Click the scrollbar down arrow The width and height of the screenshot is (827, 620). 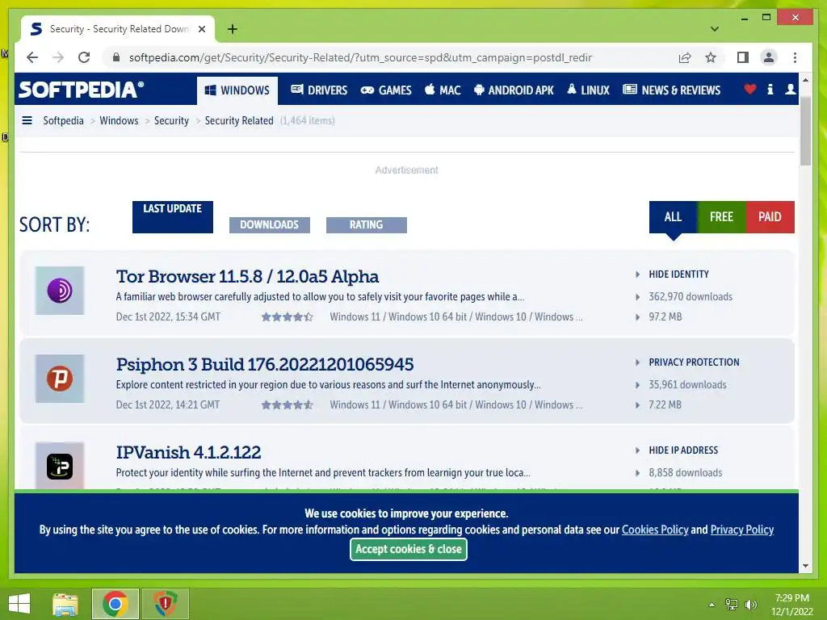pos(805,566)
